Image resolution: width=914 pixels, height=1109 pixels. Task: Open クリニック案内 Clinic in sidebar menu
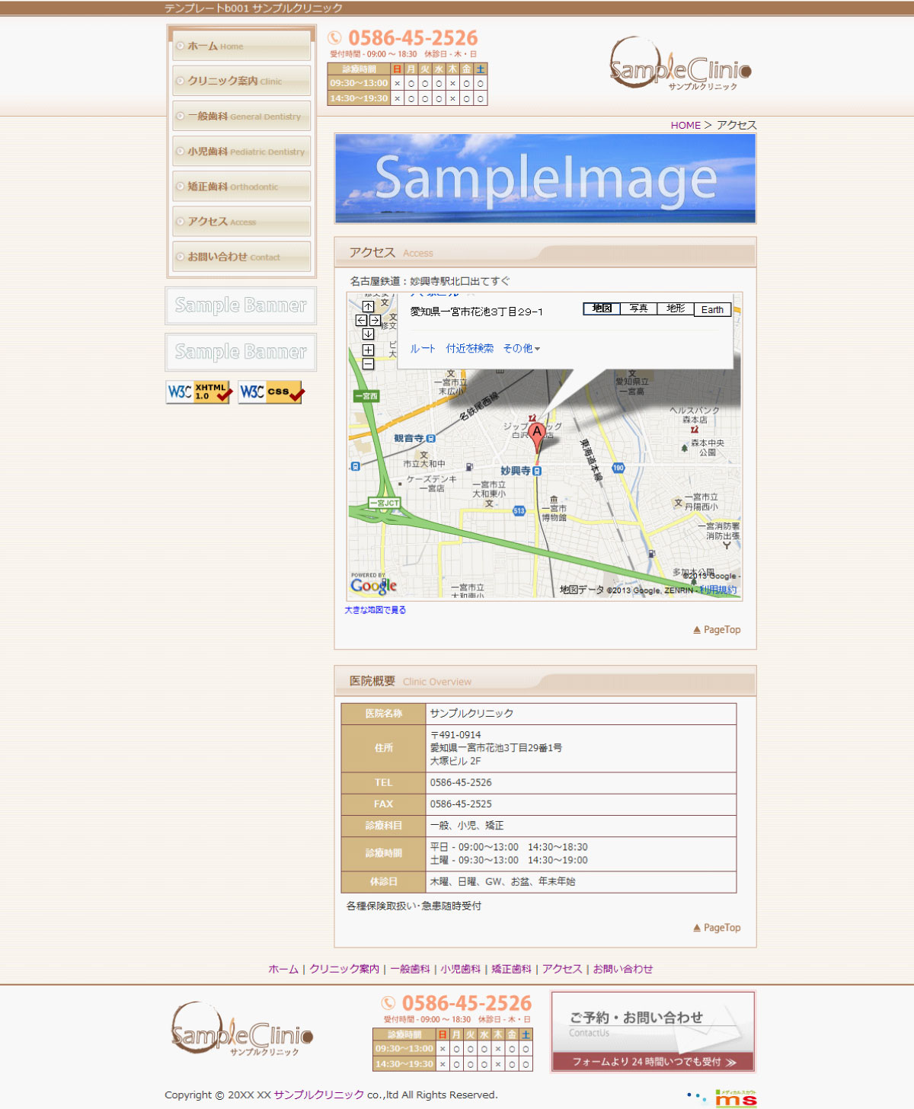coord(241,81)
